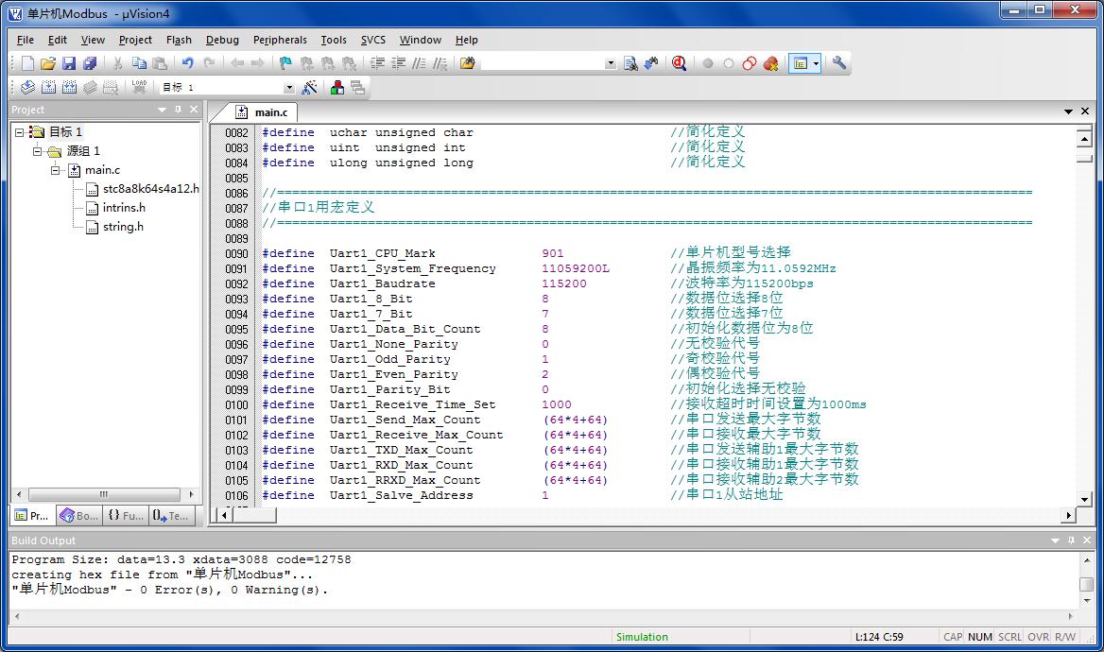Insert a bookmark with the blue flag icon
Image resolution: width=1104 pixels, height=652 pixels.
click(x=285, y=63)
